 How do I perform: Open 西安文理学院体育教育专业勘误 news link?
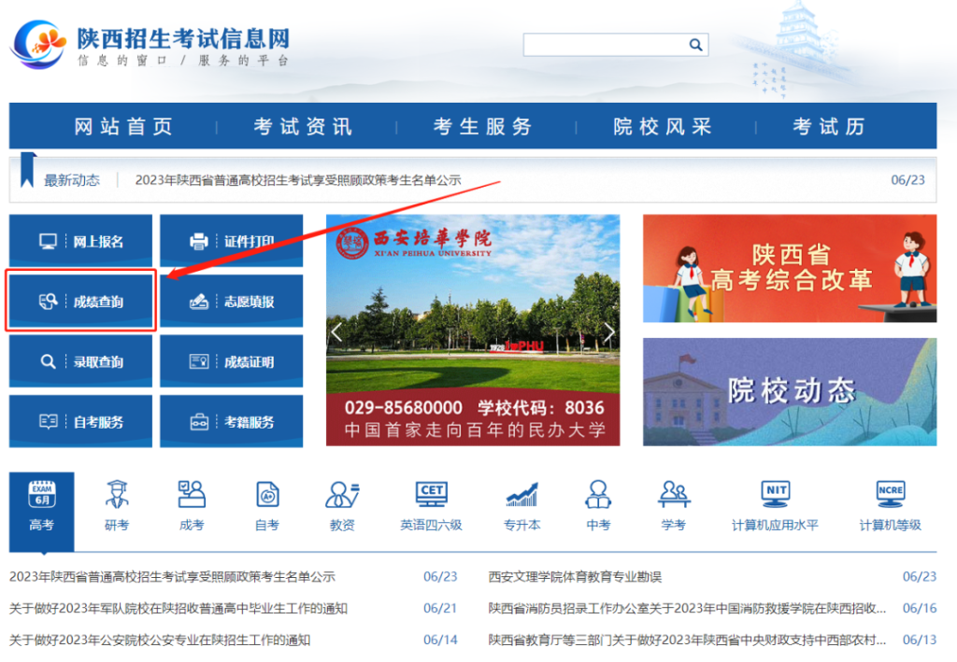575,577
